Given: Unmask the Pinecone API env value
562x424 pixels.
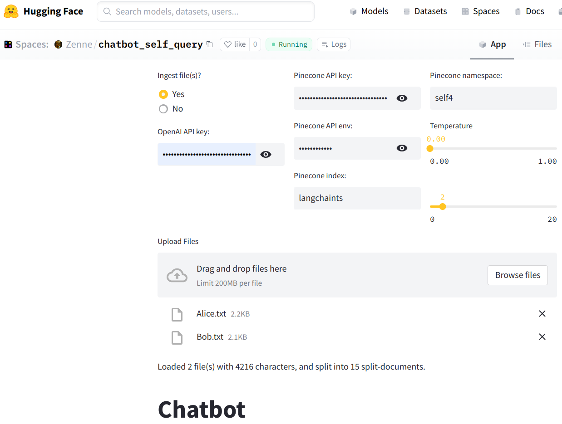Looking at the screenshot, I should tap(402, 148).
